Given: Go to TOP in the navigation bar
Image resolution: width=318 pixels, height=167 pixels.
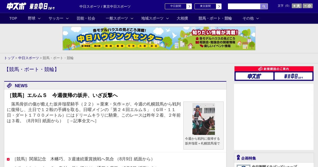Looking at the screenshot, I should tap(13, 18).
